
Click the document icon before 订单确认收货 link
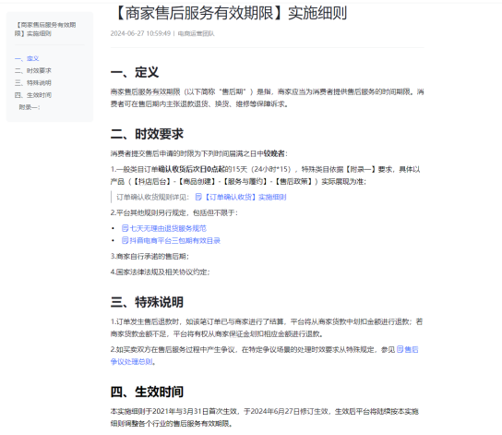[x=198, y=197]
